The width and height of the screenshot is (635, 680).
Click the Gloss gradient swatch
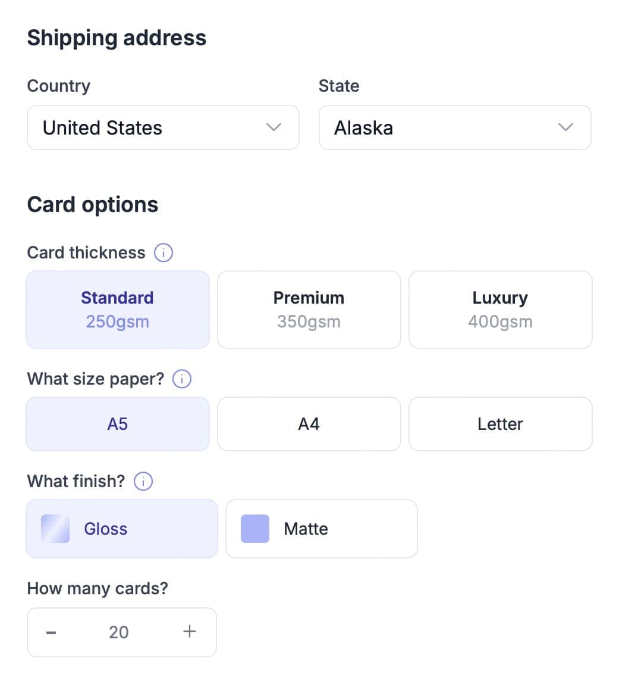[x=55, y=529]
